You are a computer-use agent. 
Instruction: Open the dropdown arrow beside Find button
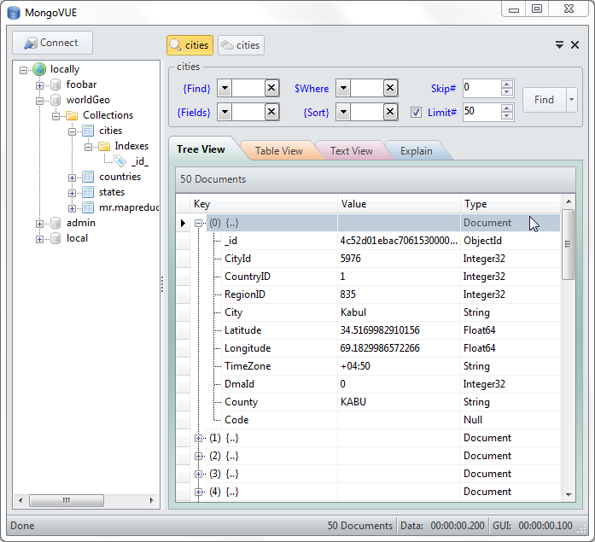571,100
